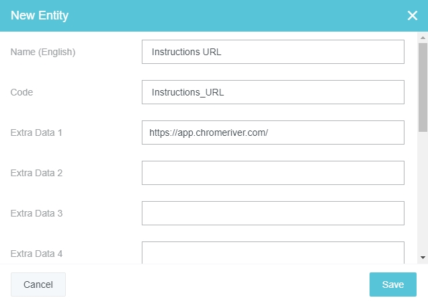Click the "Extra Data 1" label
The image size is (428, 304).
(x=36, y=132)
